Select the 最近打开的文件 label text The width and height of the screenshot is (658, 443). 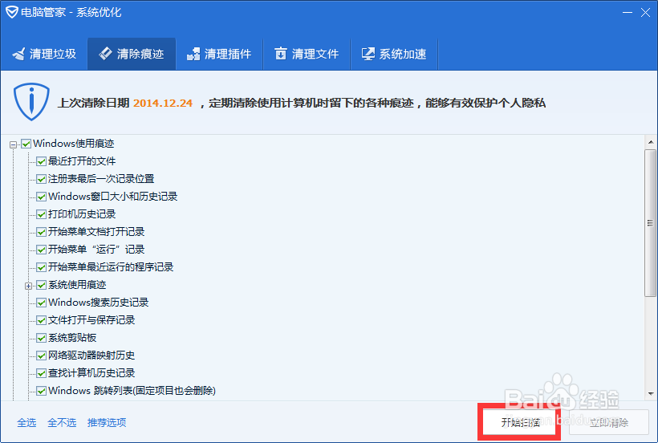(82, 161)
